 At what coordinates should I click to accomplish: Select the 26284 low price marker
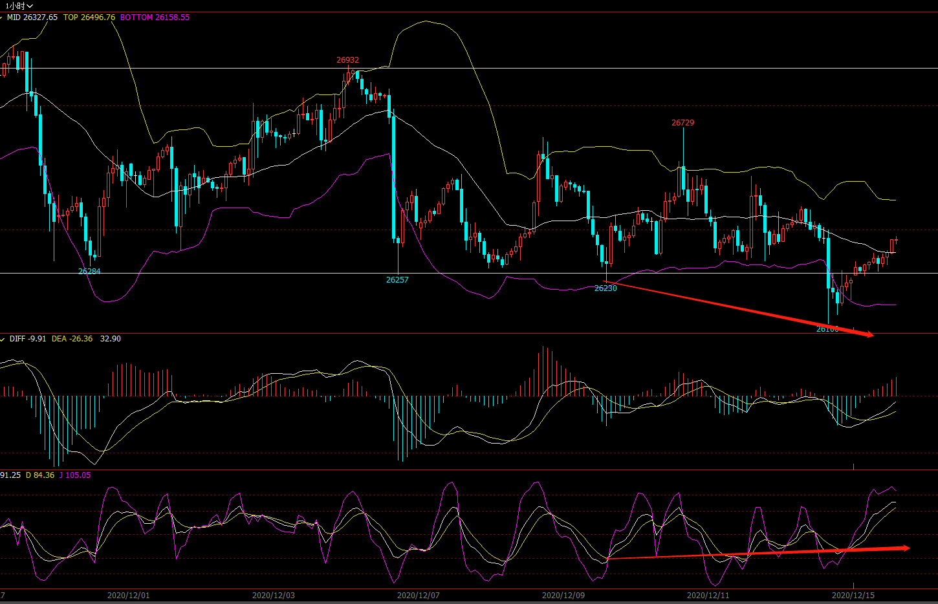point(89,272)
